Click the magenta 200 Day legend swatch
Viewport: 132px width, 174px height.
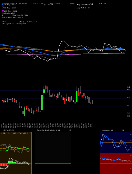[3, 11]
